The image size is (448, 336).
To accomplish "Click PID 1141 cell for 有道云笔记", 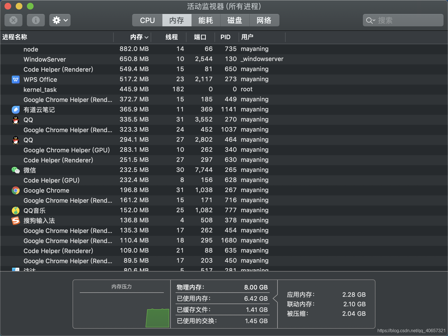I will tap(229, 109).
